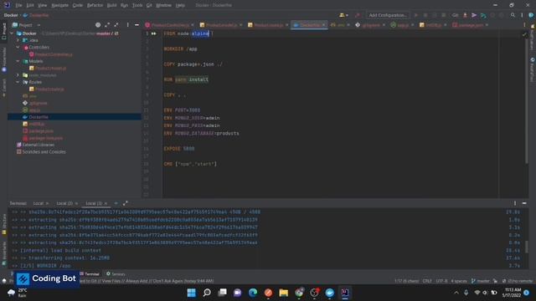Click the Git push arrow icon
The width and height of the screenshot is (536, 301).
[483, 15]
